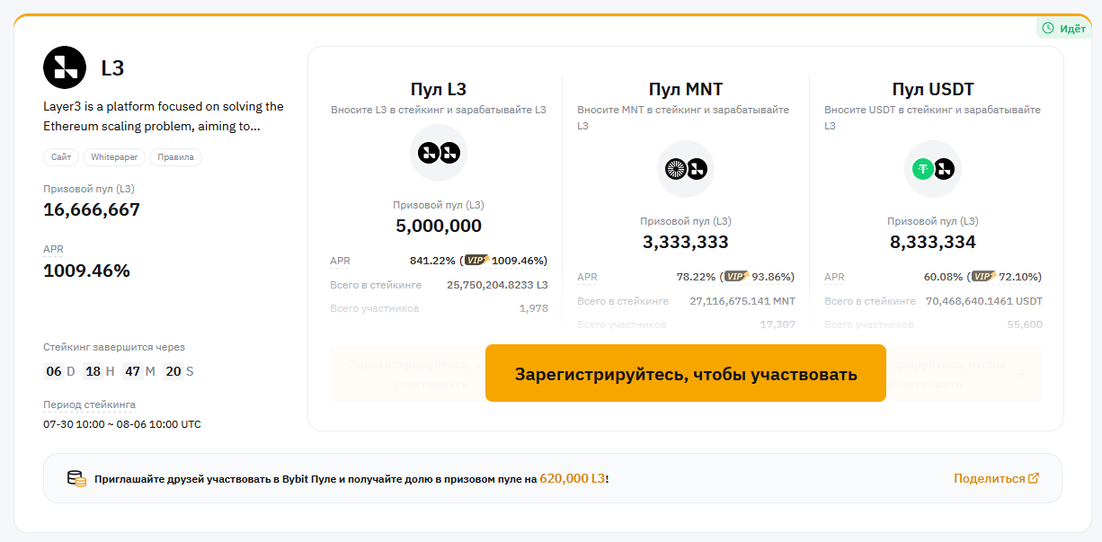Image resolution: width=1102 pixels, height=542 pixels.
Task: Click the Пул L3 prize value 5,000,000
Action: [439, 226]
